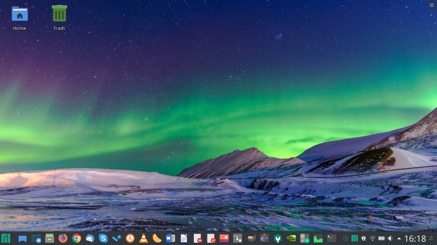Click the round grey tray icon before Manjaro

[x=346, y=238]
